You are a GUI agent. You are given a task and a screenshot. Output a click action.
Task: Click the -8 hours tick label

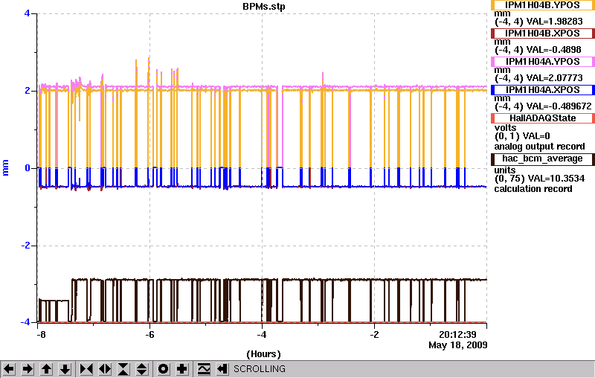tap(41, 335)
